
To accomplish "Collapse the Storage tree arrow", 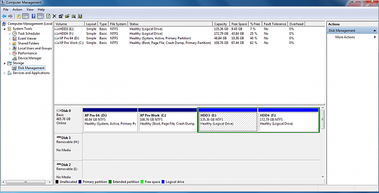I will coord(5,63).
